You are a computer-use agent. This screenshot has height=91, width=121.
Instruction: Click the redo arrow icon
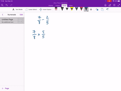click(x=11, y=5)
